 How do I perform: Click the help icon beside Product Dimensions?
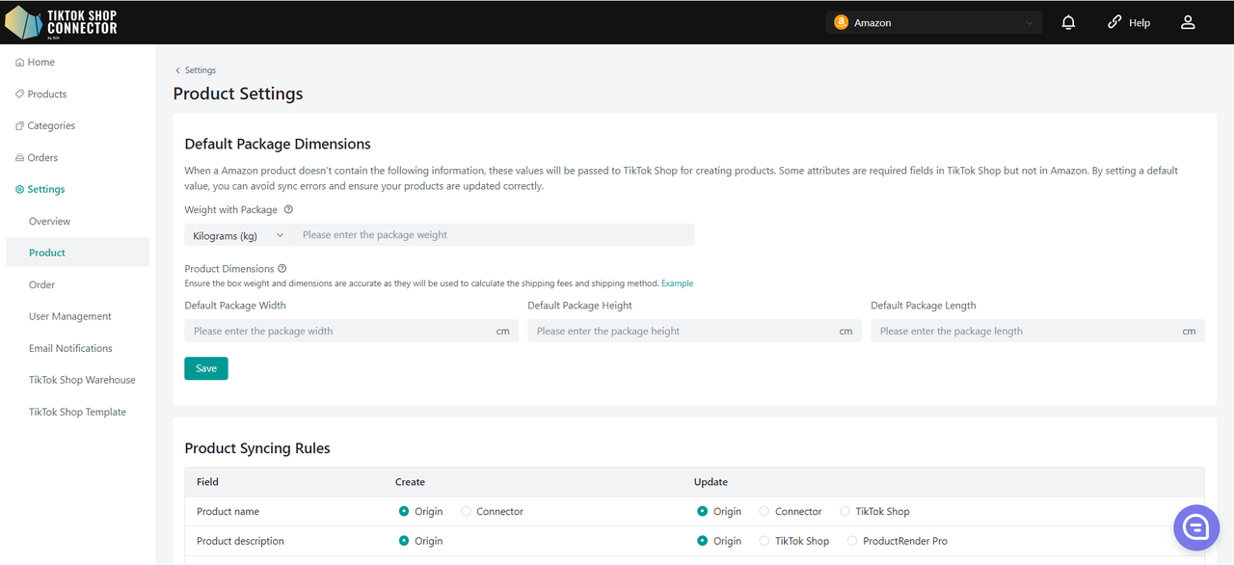(x=282, y=269)
